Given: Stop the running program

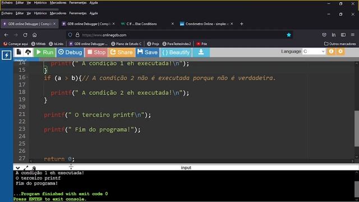Looking at the screenshot, I should pos(96,52).
